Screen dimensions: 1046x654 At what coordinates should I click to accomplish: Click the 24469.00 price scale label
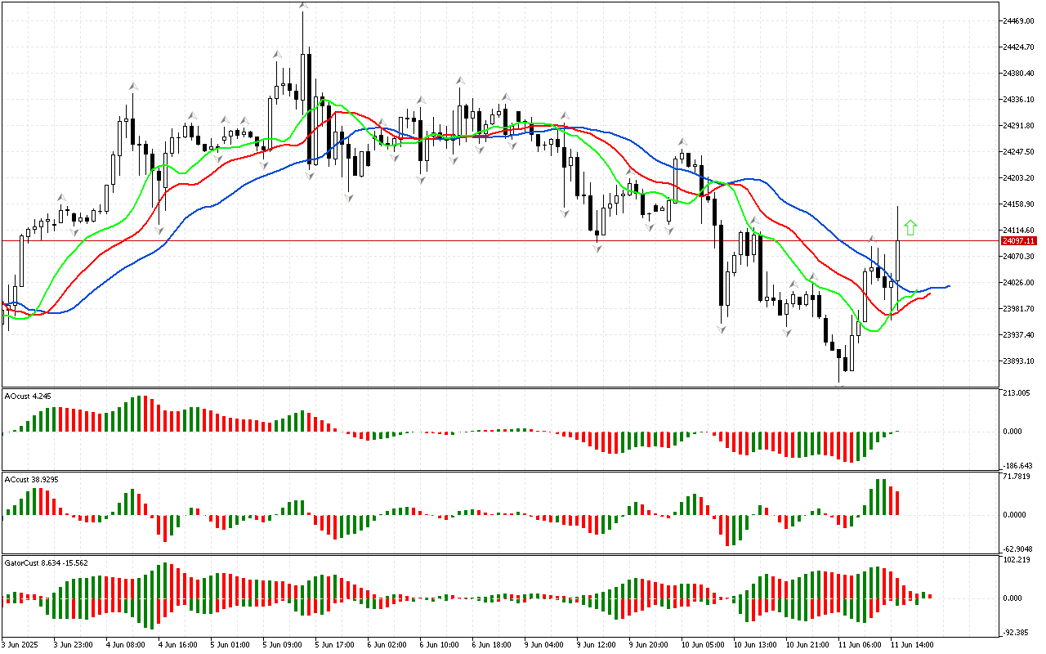[1018, 20]
